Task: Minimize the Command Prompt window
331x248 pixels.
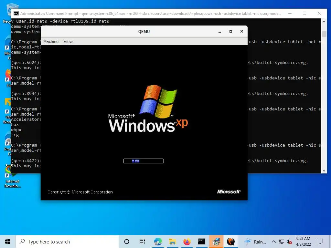Action: point(290,13)
